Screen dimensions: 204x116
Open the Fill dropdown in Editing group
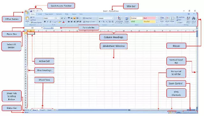[179, 20]
